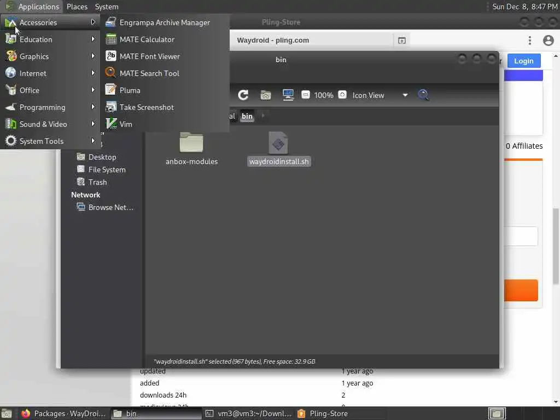The image size is (560, 420).
Task: Expand the Programming submenu arrow
Action: [93, 107]
